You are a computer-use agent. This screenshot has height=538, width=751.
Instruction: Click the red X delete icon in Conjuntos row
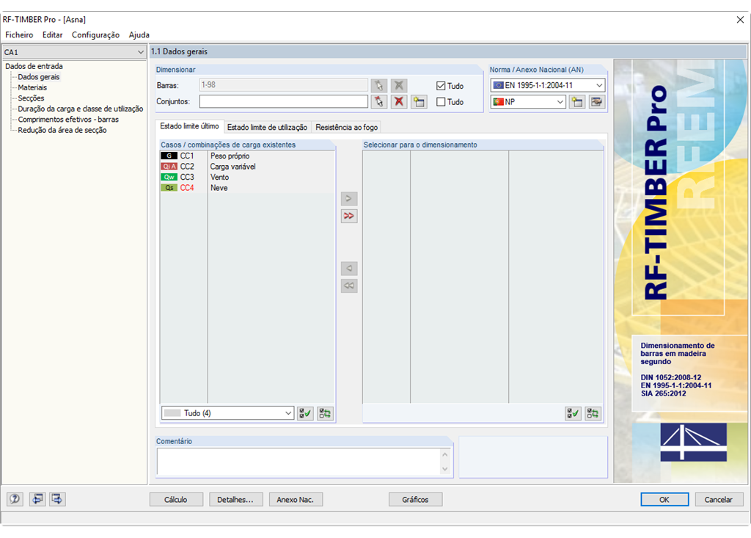(398, 101)
